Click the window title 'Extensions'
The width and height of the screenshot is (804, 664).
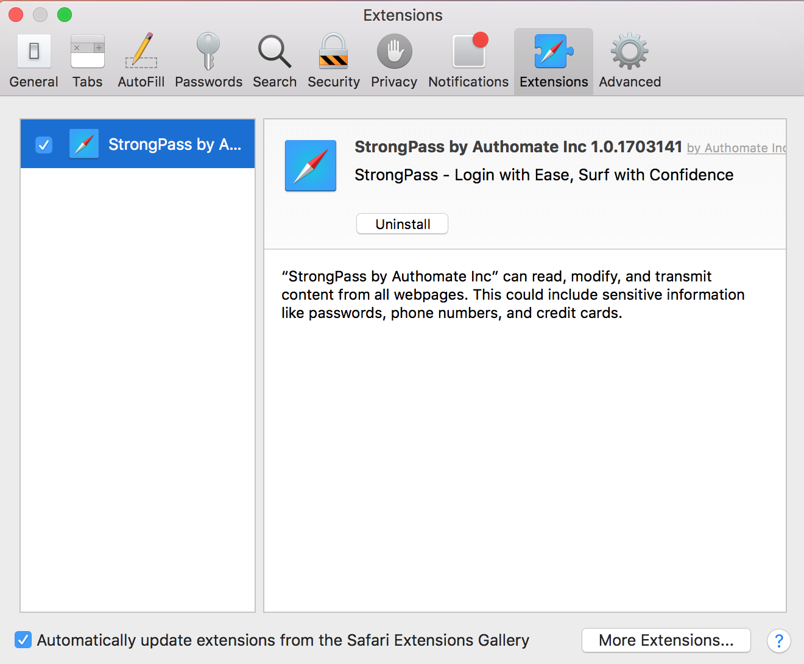[403, 15]
